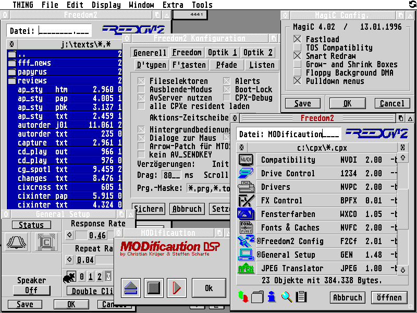Click the FX Control icon
The width and height of the screenshot is (417, 313).
point(246,200)
